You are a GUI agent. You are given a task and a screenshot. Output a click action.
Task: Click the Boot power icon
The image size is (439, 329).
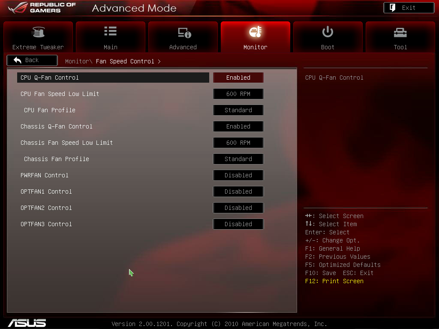coord(328,32)
